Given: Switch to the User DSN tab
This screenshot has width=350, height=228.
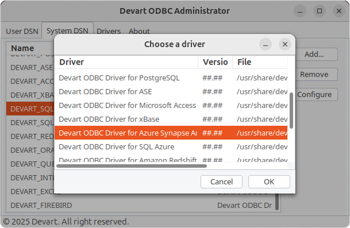Looking at the screenshot, I should click(22, 31).
